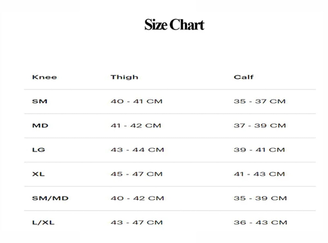Click the Knee column header
Screen dimensions: 328x243
pos(44,77)
